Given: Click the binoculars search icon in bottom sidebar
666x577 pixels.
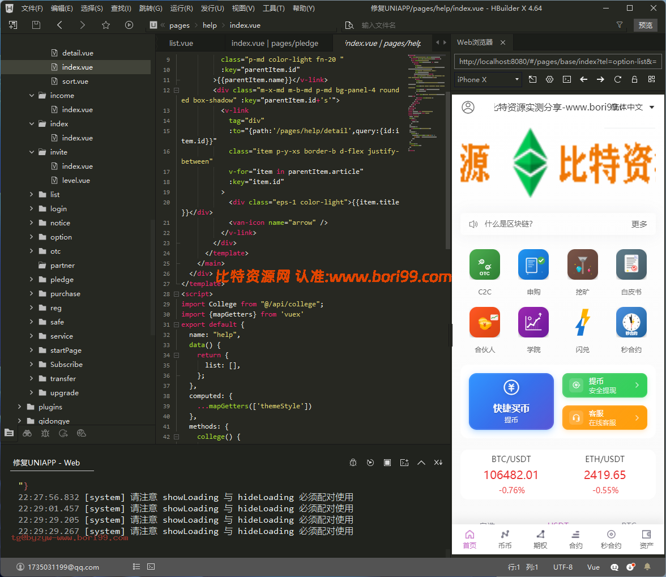Looking at the screenshot, I should (x=27, y=433).
